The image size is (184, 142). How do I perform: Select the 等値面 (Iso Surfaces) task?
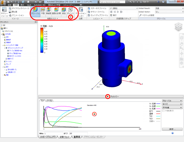[49, 11]
